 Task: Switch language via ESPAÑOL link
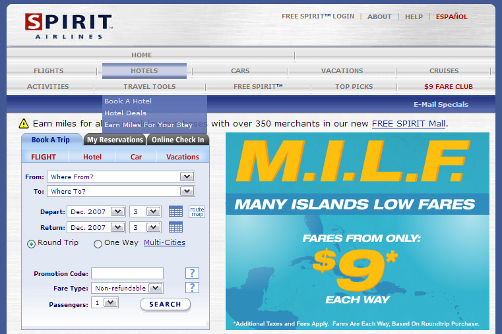(x=452, y=16)
